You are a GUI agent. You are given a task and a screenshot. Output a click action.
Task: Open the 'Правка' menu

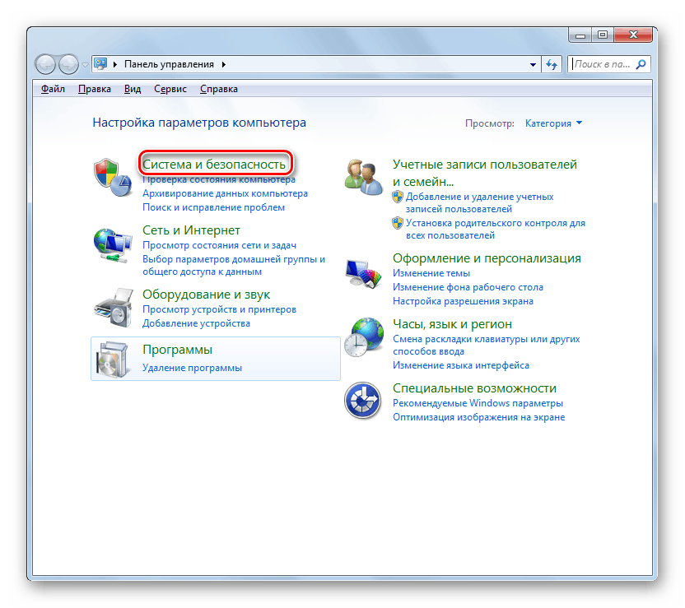tap(95, 89)
